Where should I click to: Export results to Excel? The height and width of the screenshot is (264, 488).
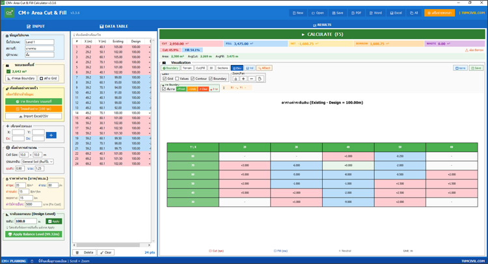coord(396,12)
